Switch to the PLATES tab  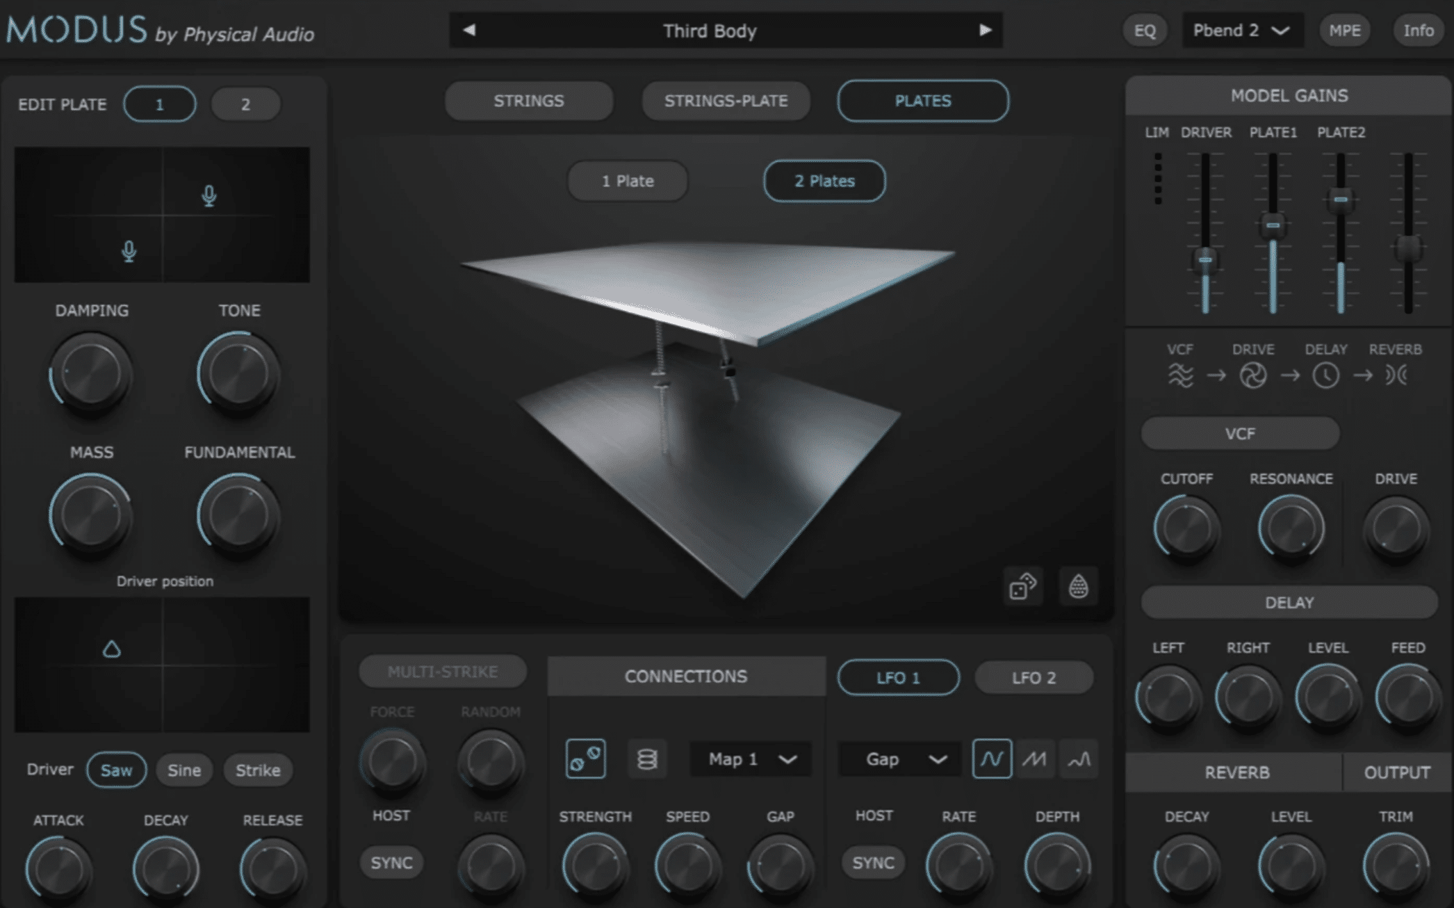coord(922,101)
